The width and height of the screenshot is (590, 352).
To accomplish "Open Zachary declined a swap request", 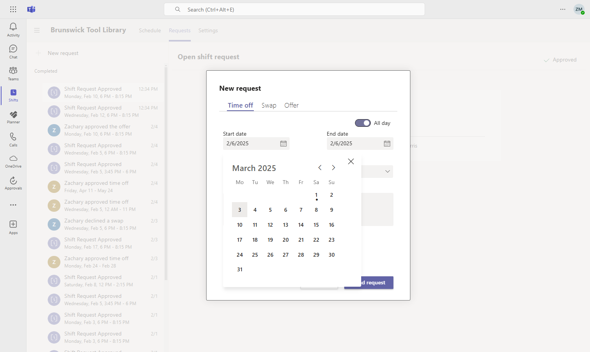I will click(103, 224).
